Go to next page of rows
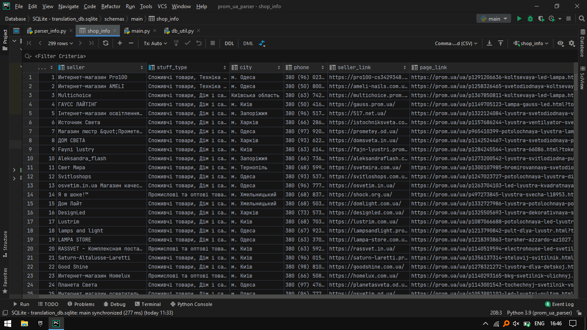587x330 pixels. point(81,43)
